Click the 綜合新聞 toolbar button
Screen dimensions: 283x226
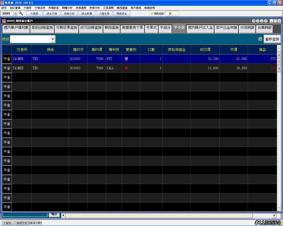point(87,14)
